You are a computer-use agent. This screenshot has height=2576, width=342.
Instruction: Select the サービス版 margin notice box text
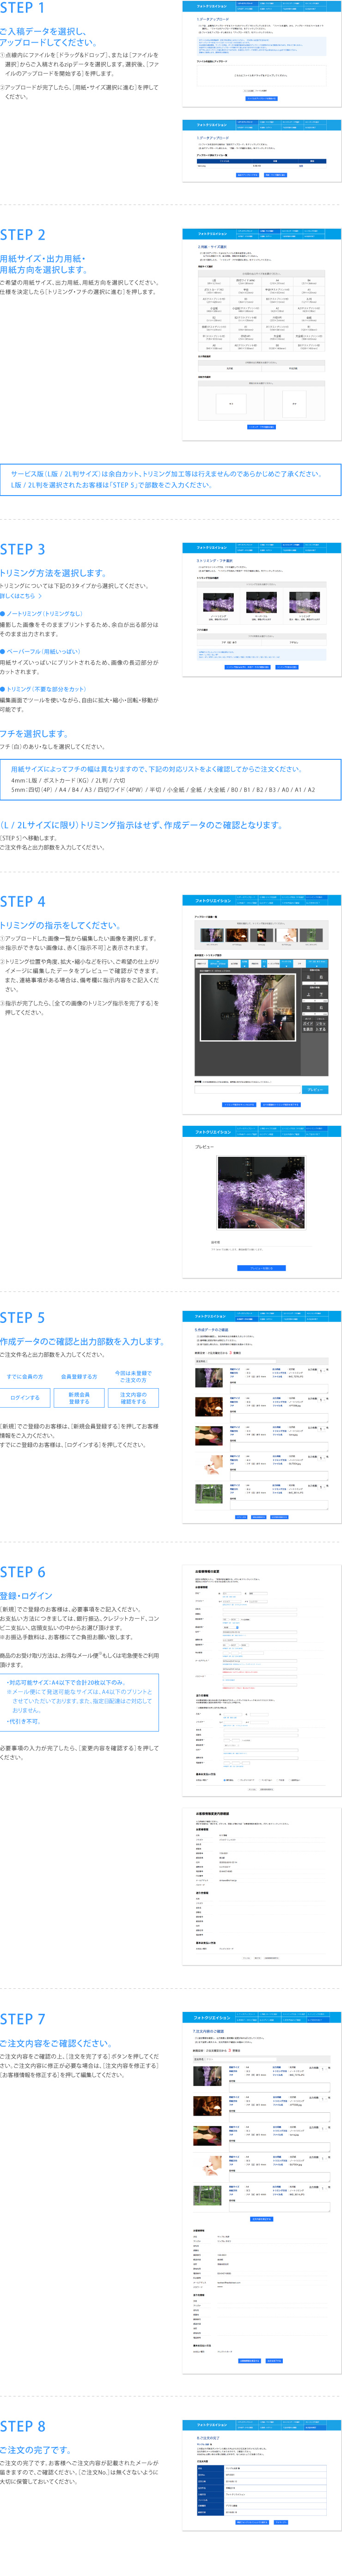166,479
